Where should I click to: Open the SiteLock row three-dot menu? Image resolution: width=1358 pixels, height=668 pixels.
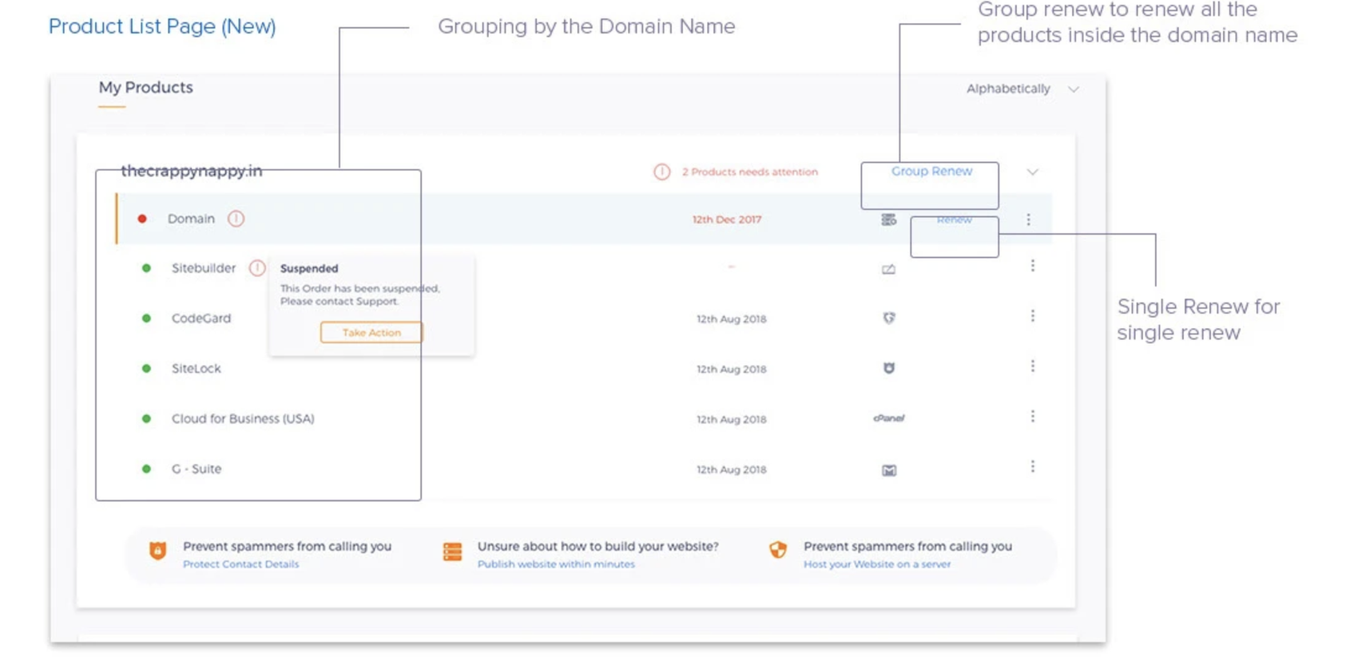tap(1032, 366)
